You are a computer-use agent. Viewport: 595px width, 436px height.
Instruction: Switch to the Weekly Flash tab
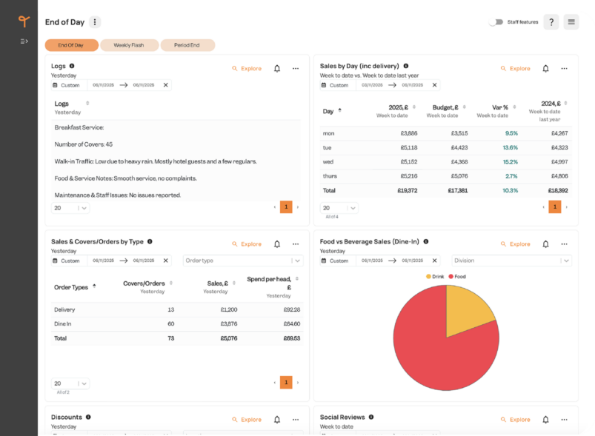129,45
